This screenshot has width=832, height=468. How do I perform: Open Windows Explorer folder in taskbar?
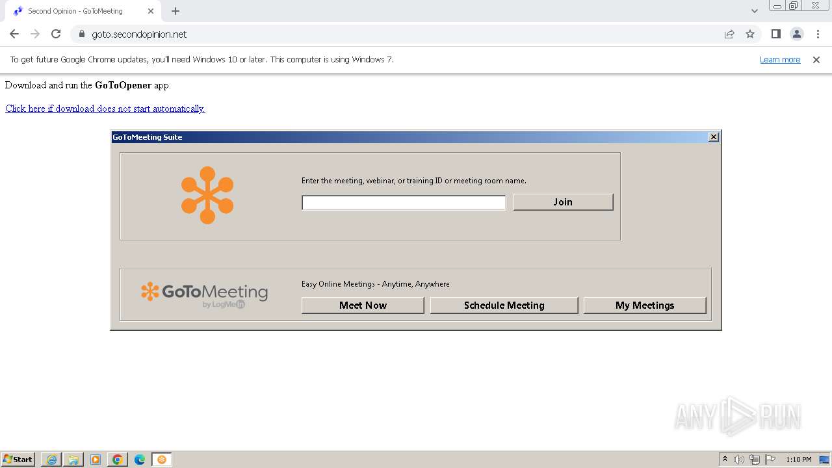click(x=73, y=460)
